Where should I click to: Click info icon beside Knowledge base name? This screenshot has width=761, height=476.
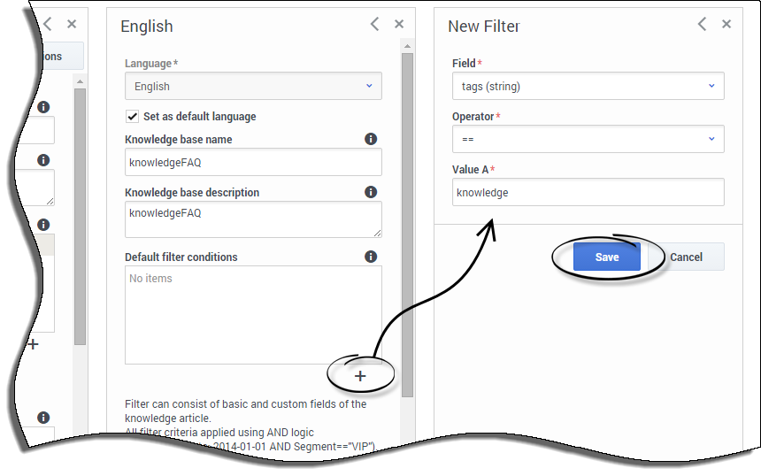[371, 139]
